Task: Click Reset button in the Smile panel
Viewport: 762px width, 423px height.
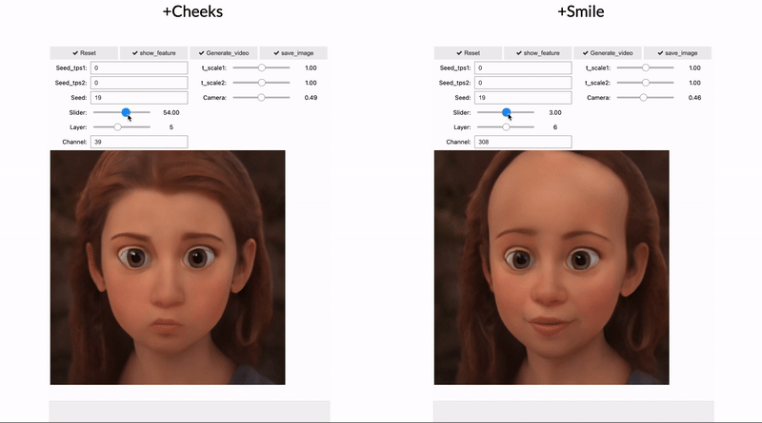Action: 468,53
